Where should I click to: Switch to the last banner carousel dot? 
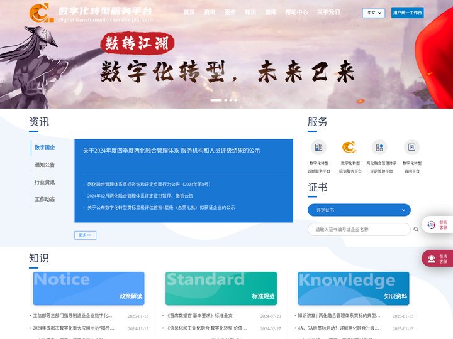click(235, 100)
